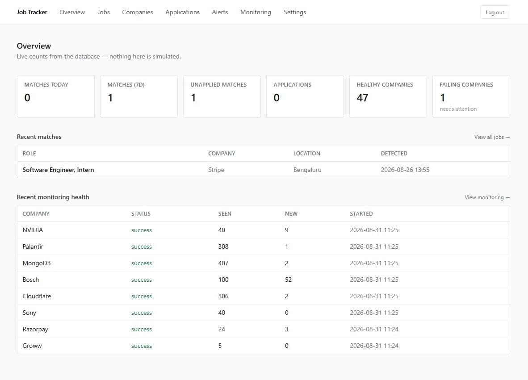
Task: Open the Alerts nav item
Action: click(x=219, y=12)
